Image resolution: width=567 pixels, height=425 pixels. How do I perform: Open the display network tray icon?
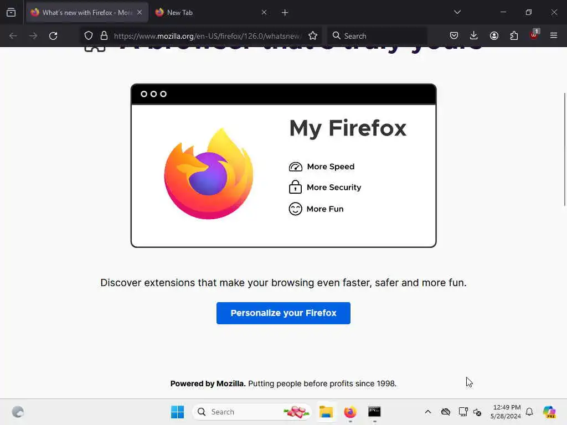(x=463, y=412)
